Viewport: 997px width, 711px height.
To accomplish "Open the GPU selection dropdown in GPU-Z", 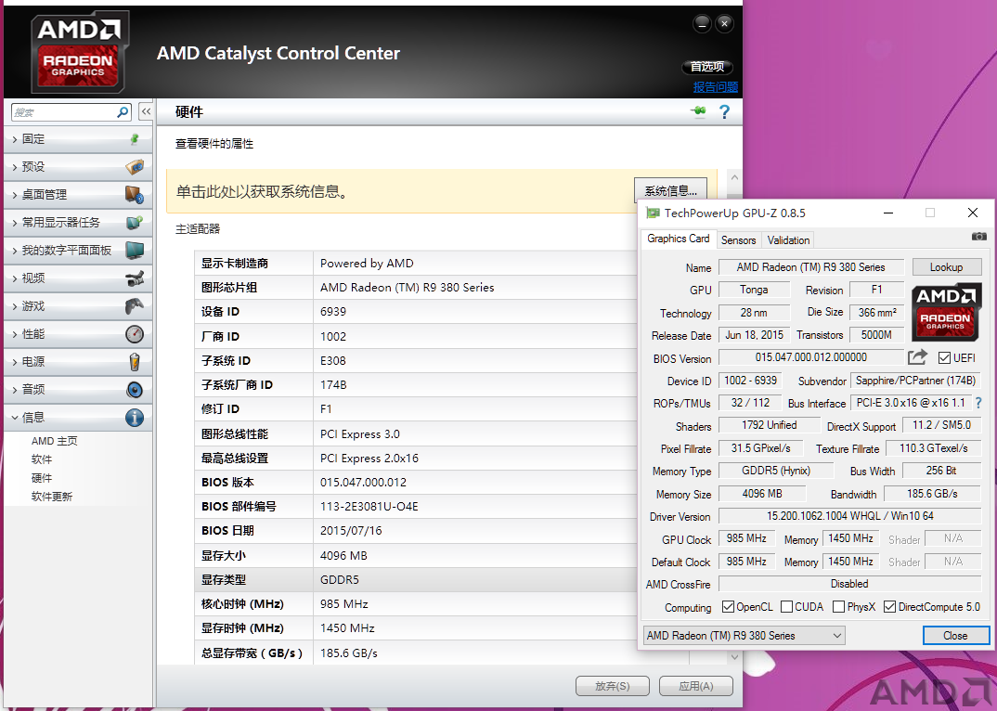I will pos(744,635).
